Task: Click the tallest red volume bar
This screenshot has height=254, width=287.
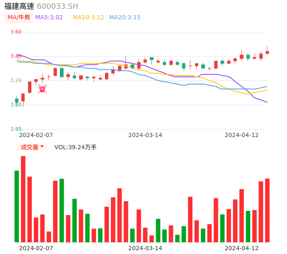Action: [x=23, y=199]
